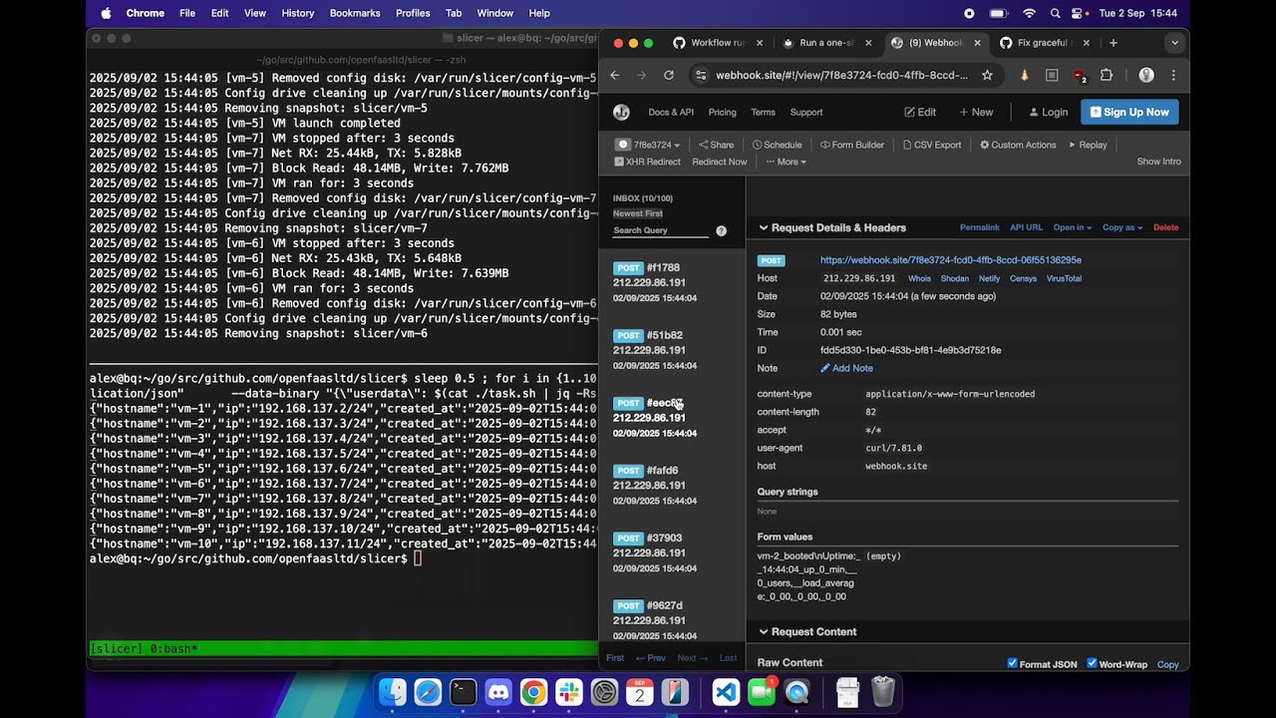
Task: Open the Trash in the Dock
Action: [883, 691]
